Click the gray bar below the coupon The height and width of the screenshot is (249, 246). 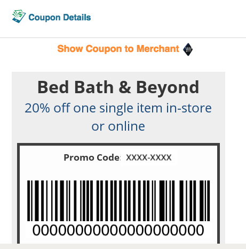tap(123, 246)
